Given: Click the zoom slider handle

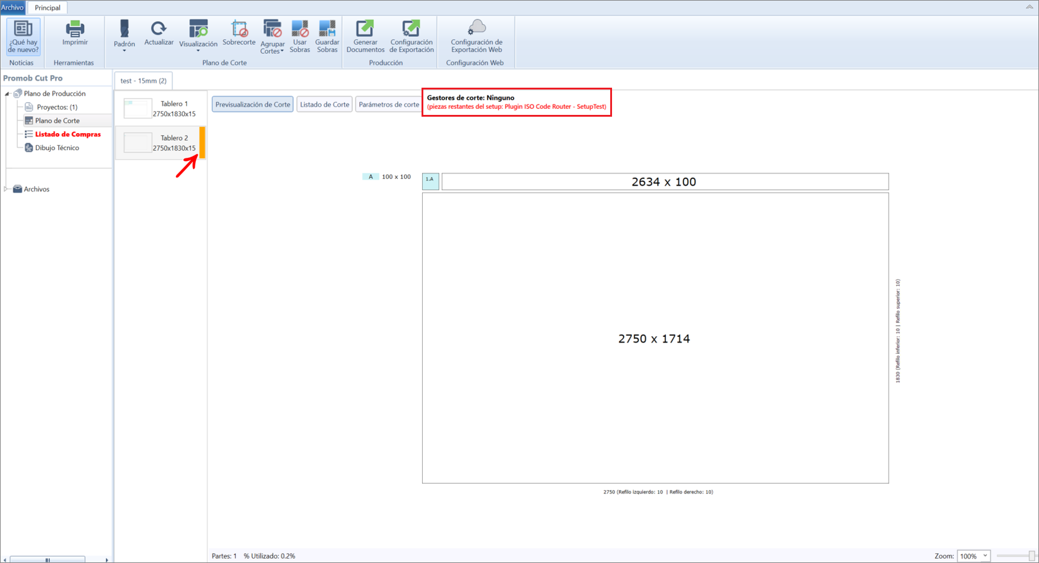Looking at the screenshot, I should pos(1031,556).
